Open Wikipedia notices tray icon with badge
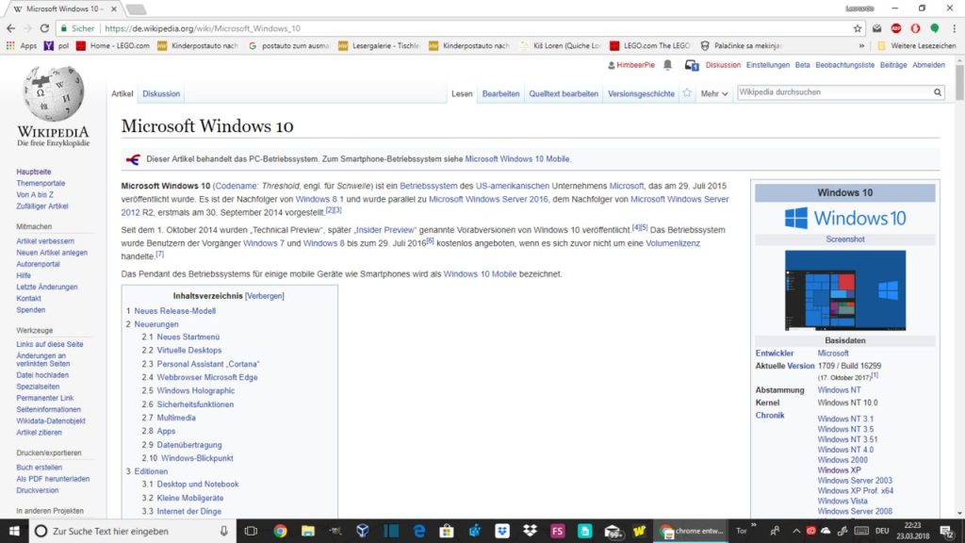The width and height of the screenshot is (965, 543). coord(691,65)
